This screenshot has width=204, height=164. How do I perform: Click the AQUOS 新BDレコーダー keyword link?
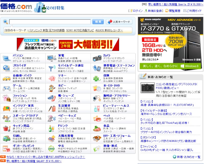click(x=109, y=30)
